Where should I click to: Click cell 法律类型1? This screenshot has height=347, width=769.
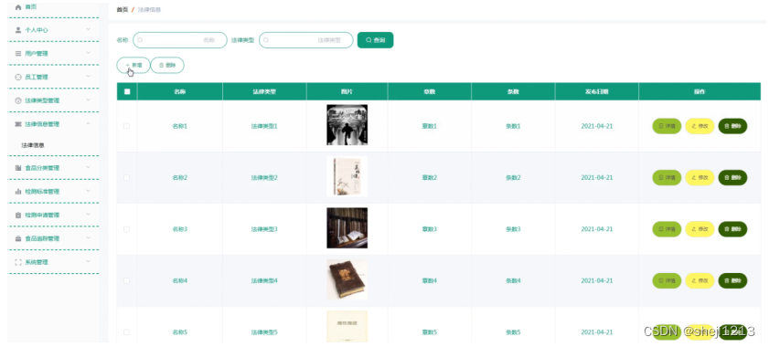coord(264,126)
